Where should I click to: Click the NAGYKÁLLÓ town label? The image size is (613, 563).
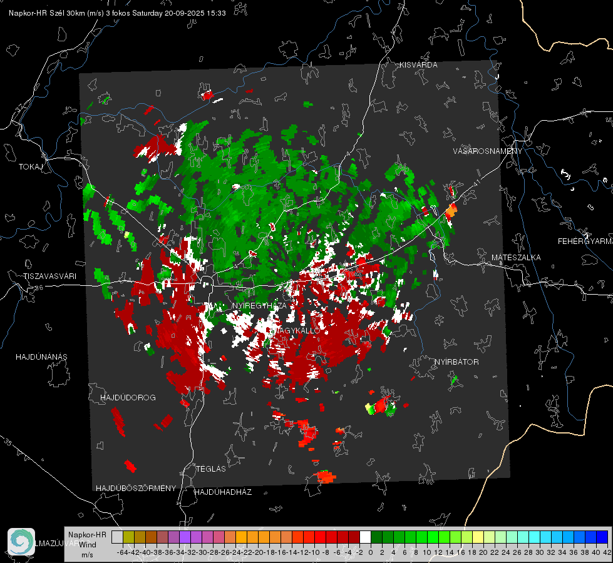pyautogui.click(x=297, y=330)
